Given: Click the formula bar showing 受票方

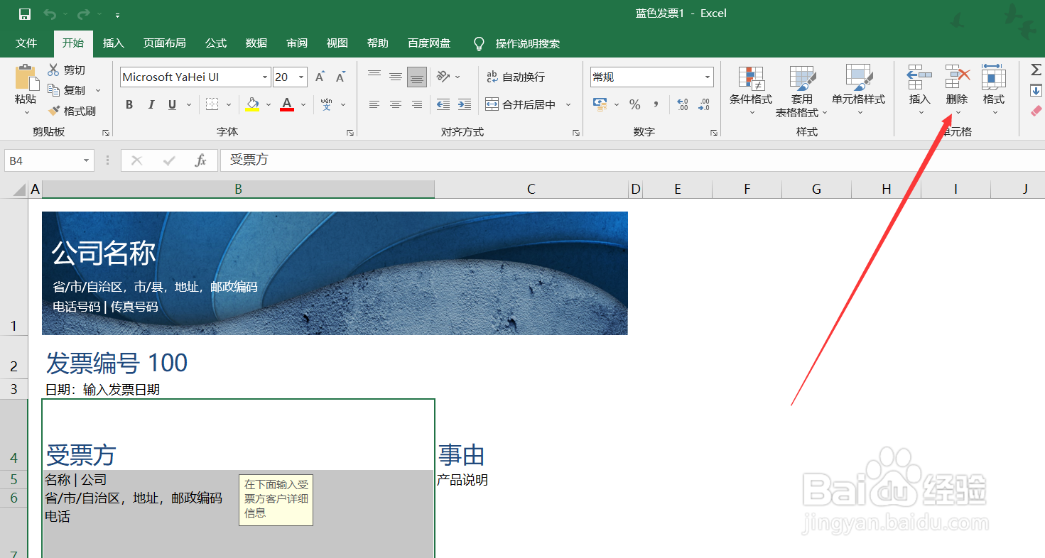Looking at the screenshot, I should click(632, 160).
